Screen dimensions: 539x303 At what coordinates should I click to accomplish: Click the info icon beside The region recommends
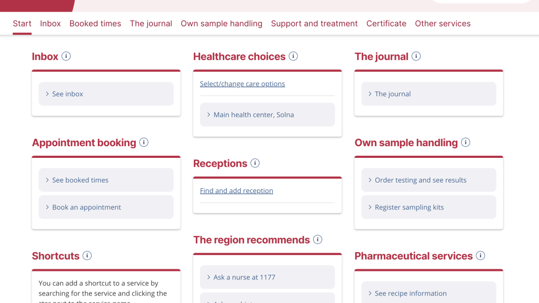(317, 239)
